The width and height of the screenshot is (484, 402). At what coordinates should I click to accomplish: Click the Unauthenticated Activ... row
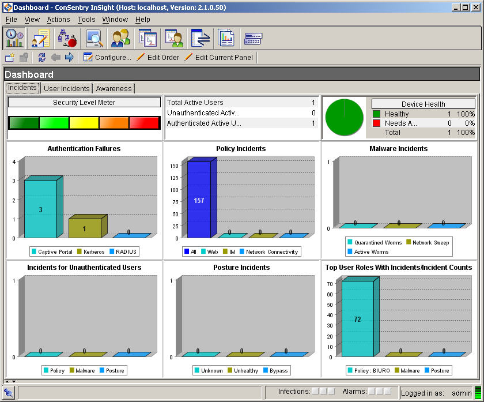[x=241, y=113]
